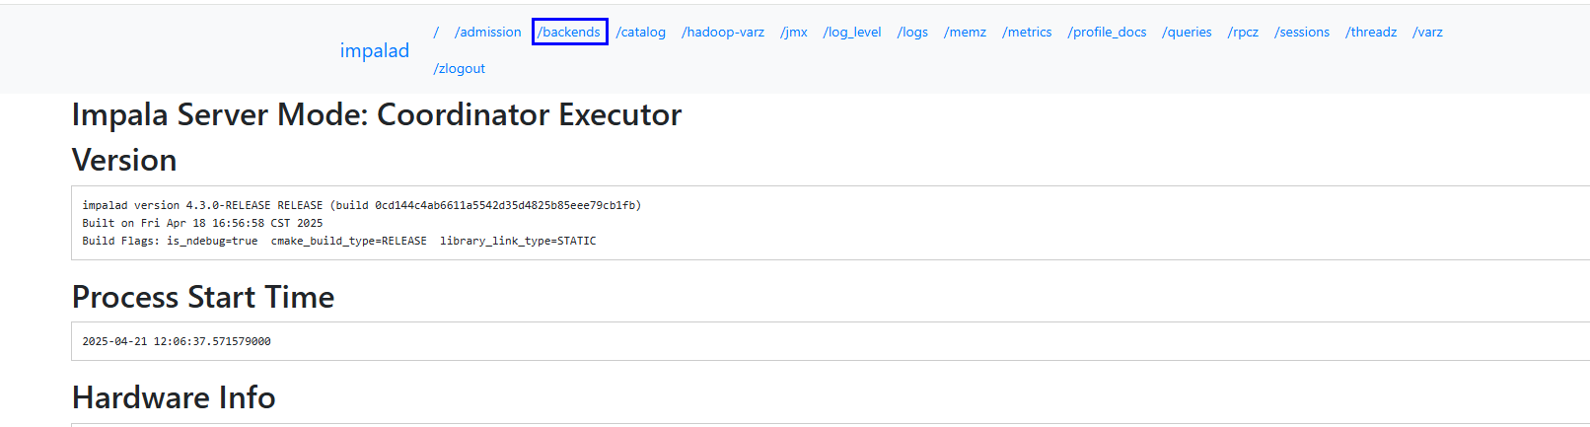
Task: Open the /threadz page
Action: coord(1371,32)
